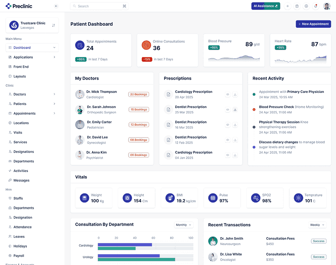Image resolution: width=336 pixels, height=265 pixels.
Task: Click Dr. David Lee's avatar photo
Action: pyautogui.click(x=80, y=140)
